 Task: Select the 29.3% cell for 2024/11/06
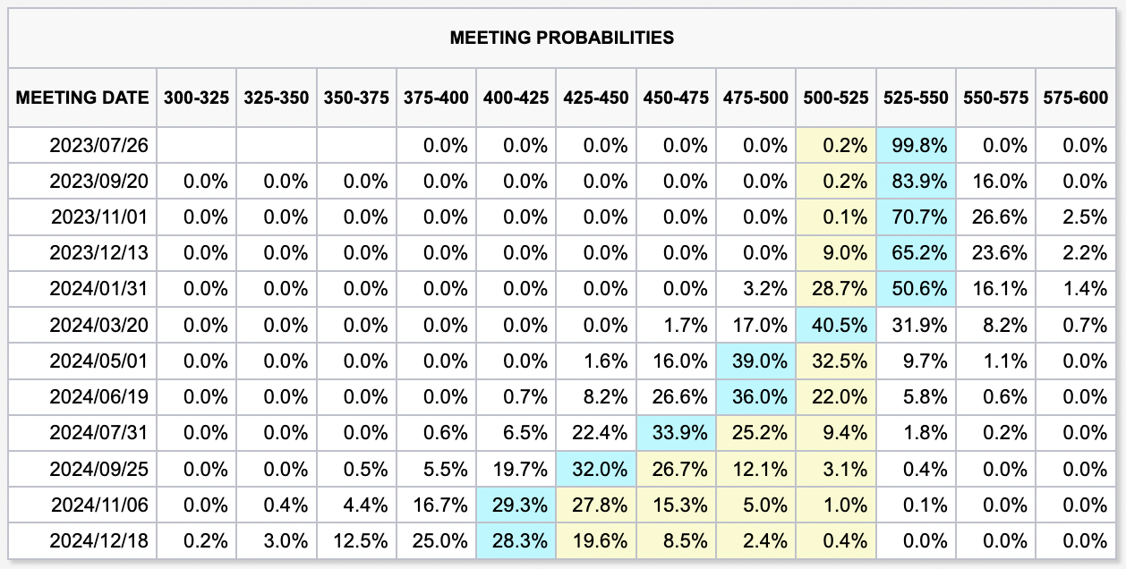coord(516,505)
